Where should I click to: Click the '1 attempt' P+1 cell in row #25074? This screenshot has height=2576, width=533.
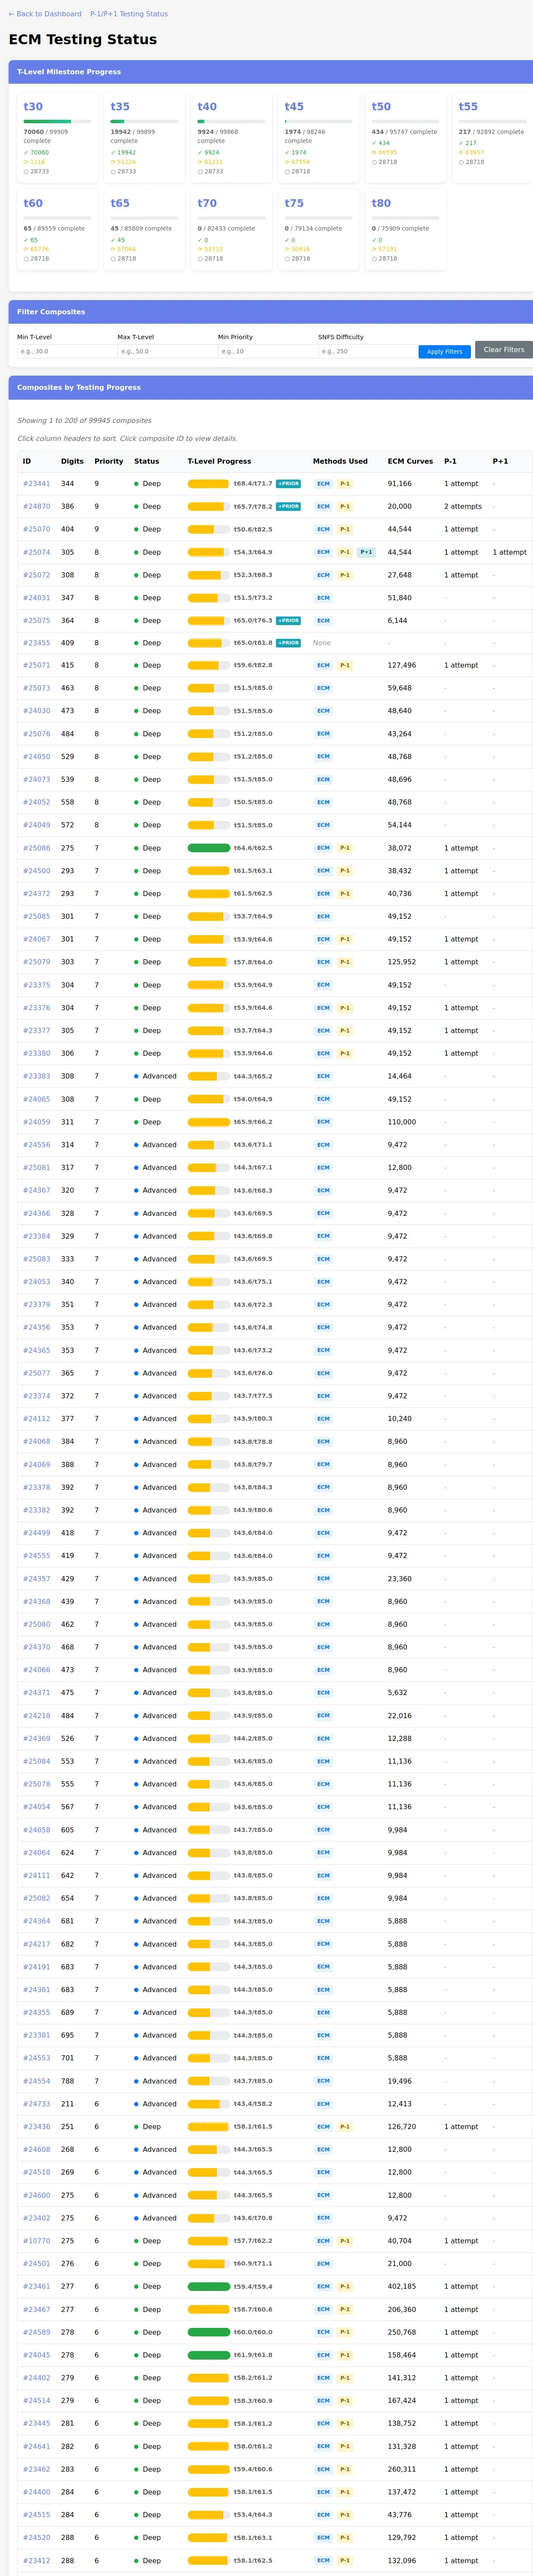(x=509, y=552)
